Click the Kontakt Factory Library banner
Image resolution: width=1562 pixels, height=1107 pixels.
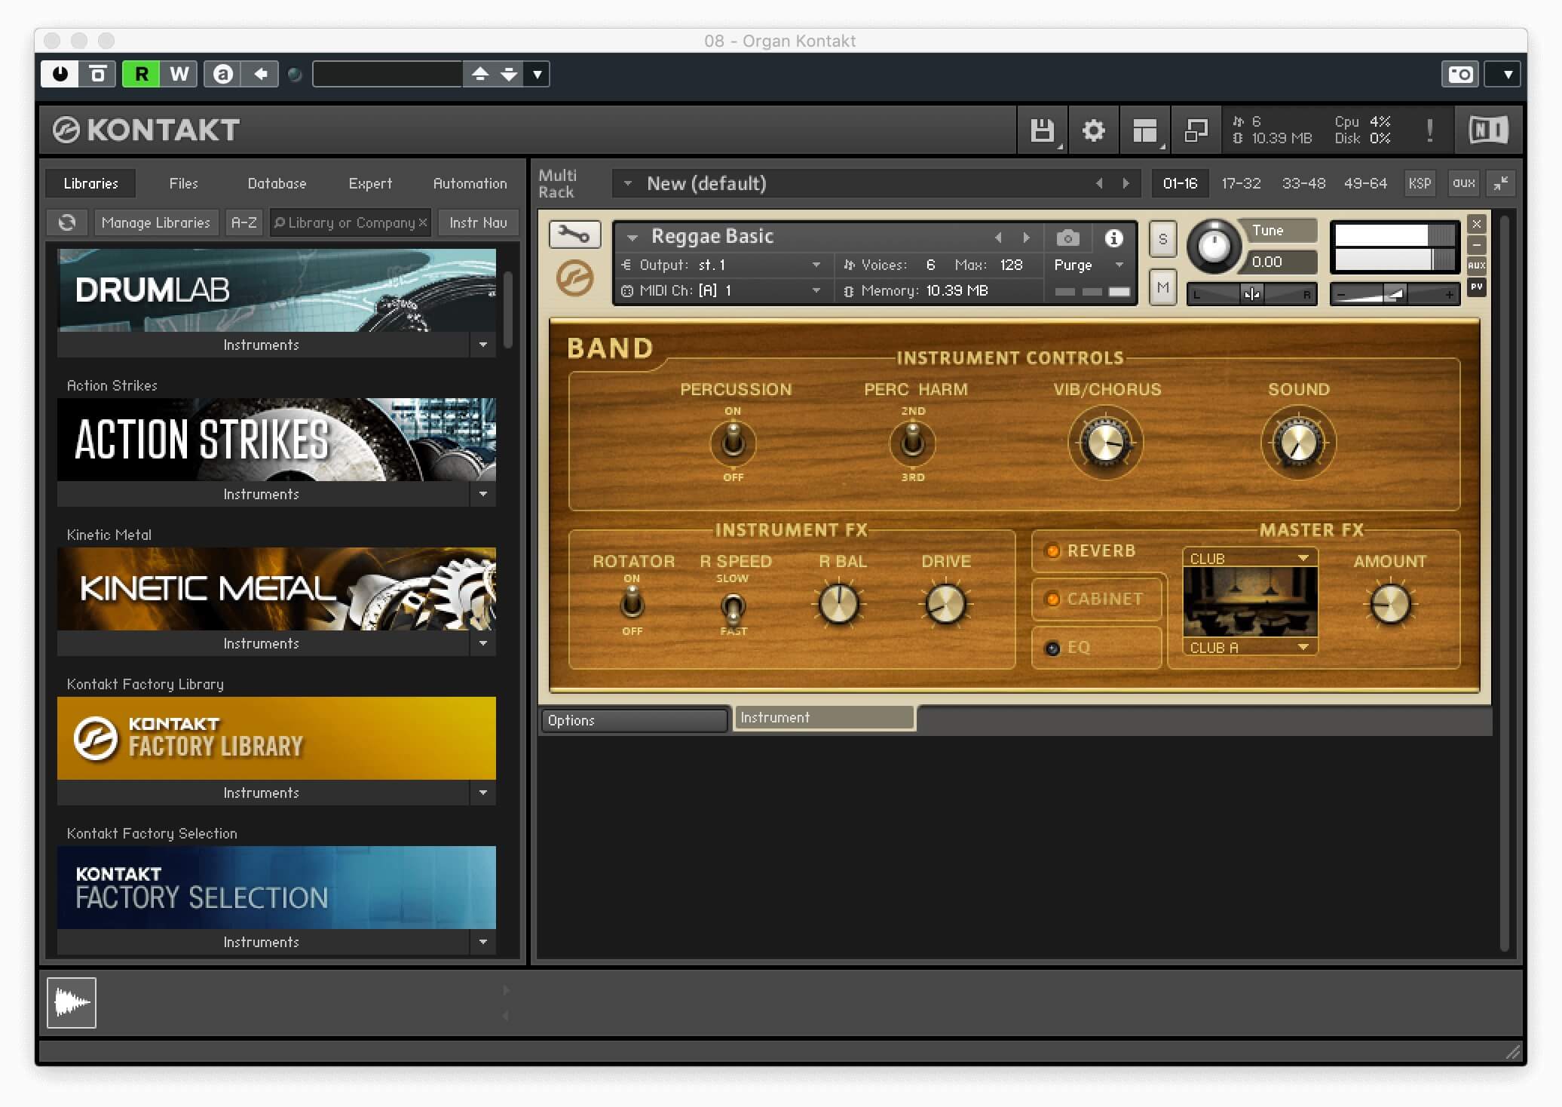[277, 738]
